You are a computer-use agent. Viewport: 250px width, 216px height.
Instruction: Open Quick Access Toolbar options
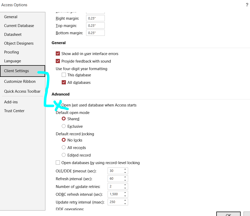(22, 91)
